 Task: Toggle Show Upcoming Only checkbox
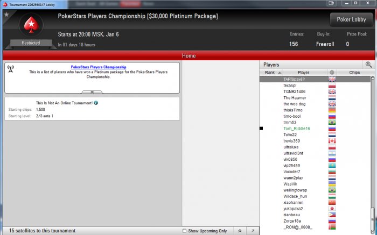184,231
